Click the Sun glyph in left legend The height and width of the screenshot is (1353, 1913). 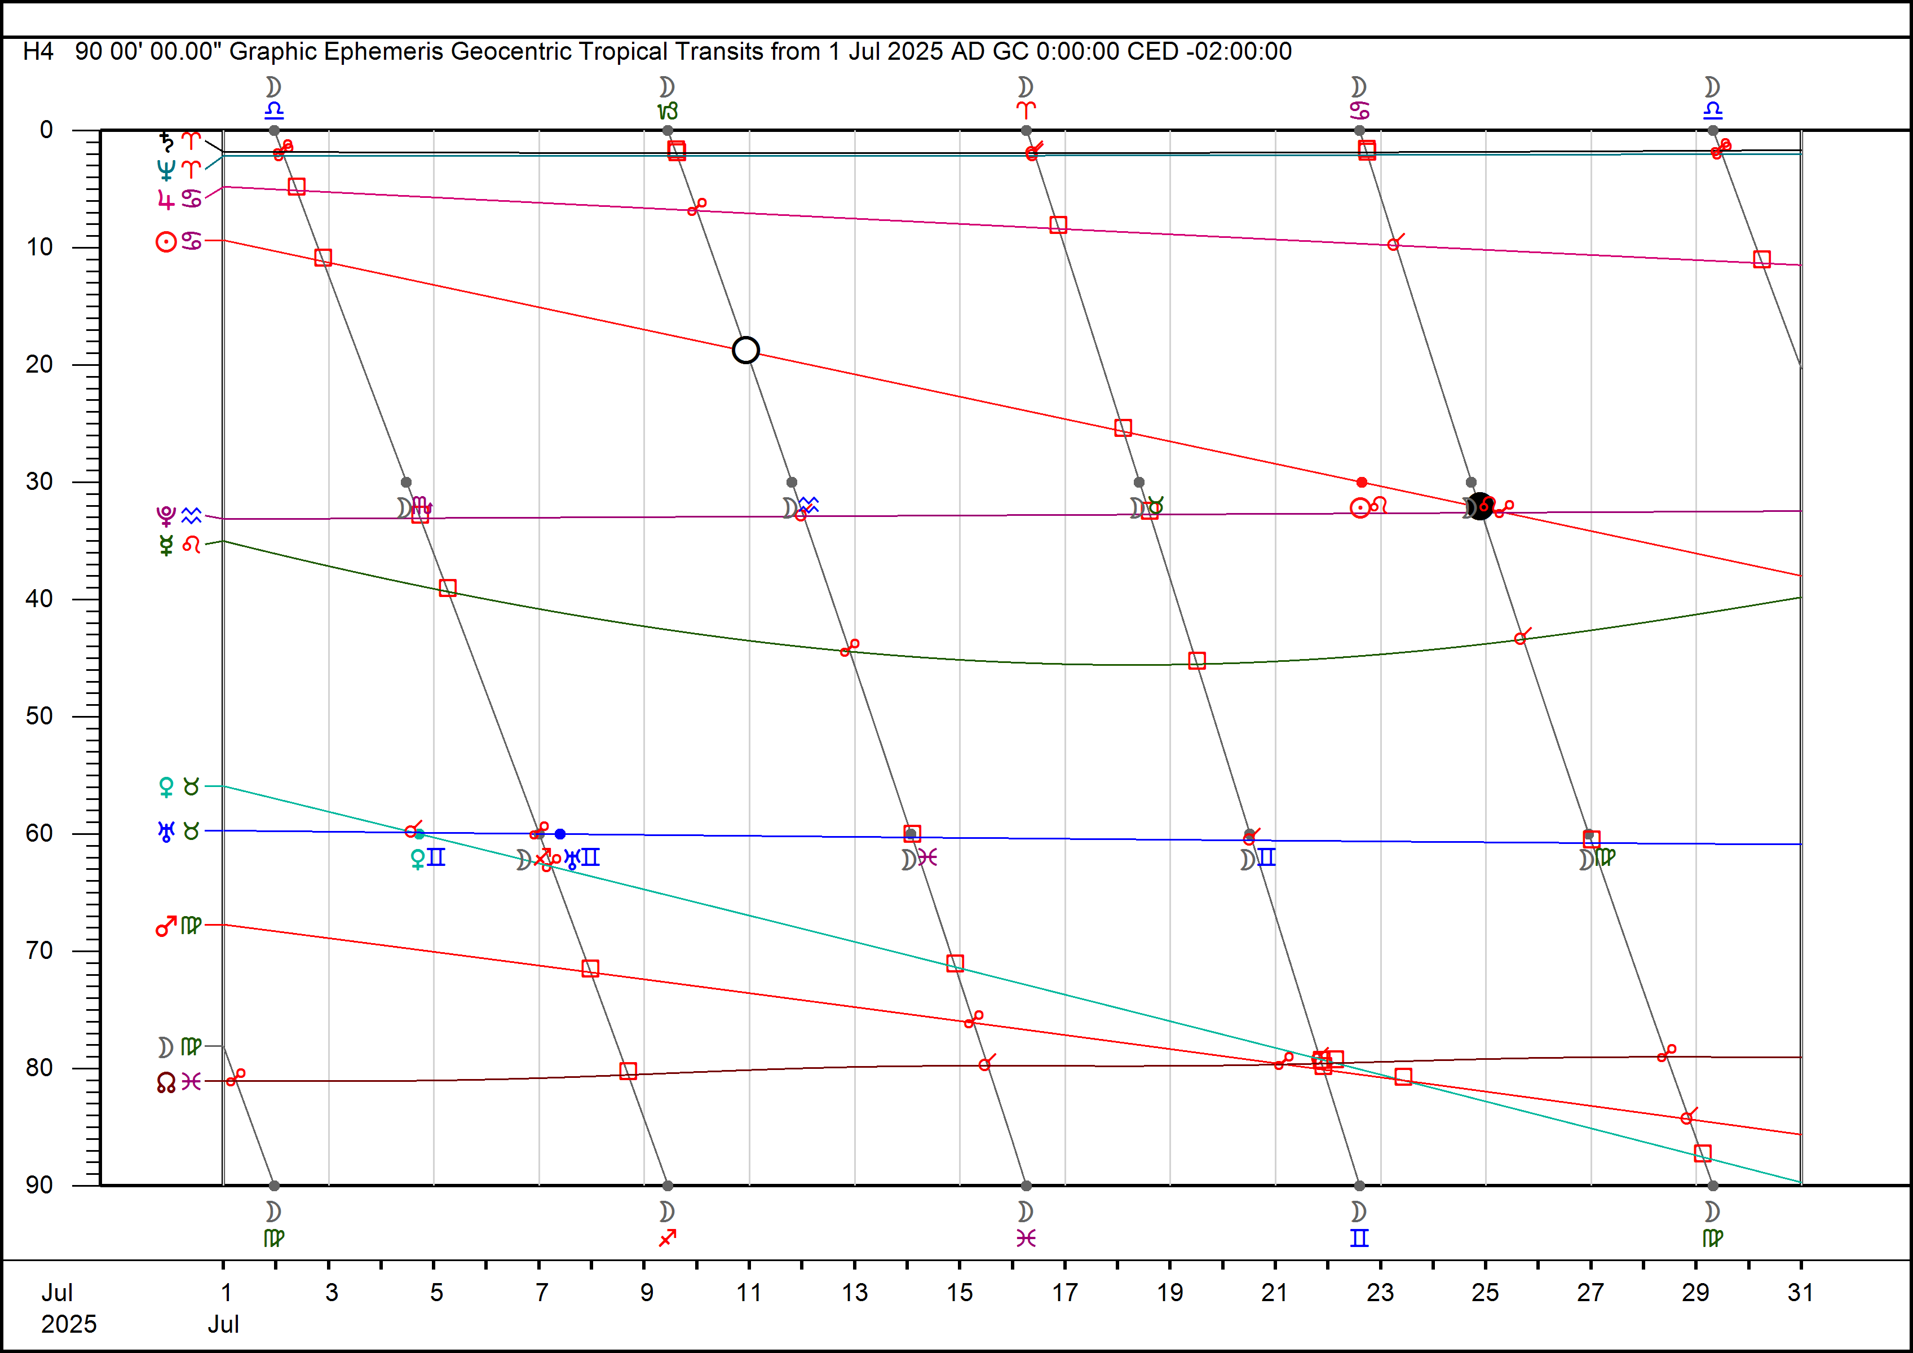(167, 242)
